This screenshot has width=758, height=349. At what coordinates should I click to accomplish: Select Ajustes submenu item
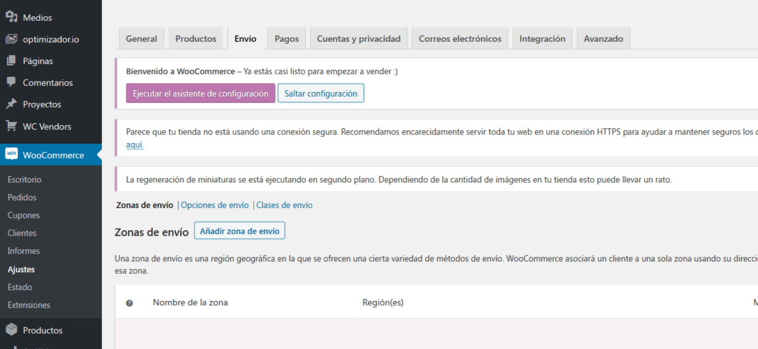(21, 270)
